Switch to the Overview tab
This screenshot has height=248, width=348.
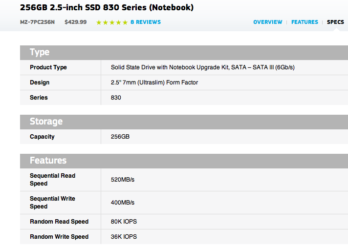(268, 22)
